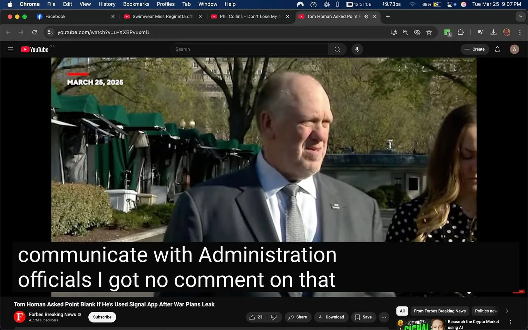The image size is (528, 330).
Task: Open the YouTube hamburger guide menu
Action: pos(10,49)
